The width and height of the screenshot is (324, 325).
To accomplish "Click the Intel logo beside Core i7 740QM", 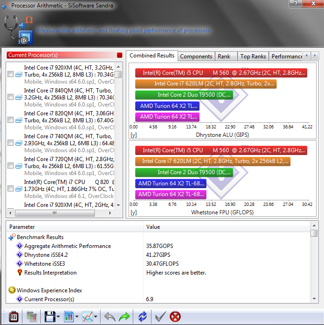I will (x=19, y=143).
